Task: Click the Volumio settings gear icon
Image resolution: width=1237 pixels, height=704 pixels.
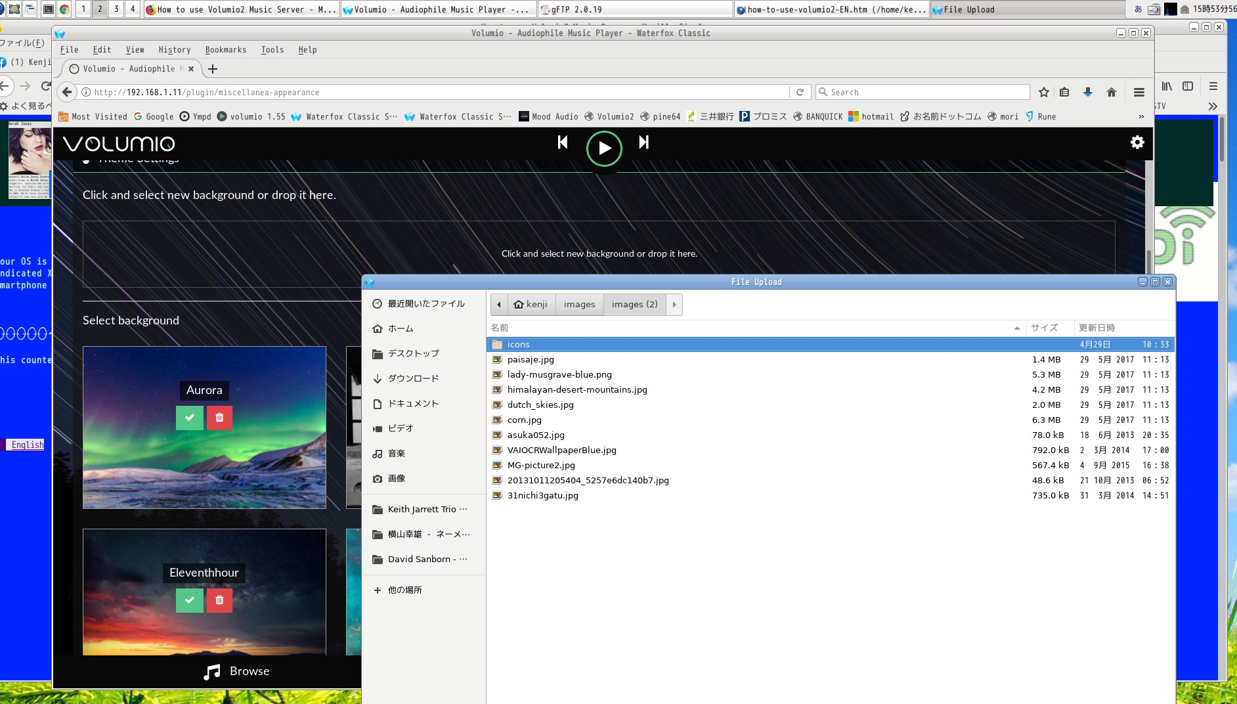Action: (1137, 143)
